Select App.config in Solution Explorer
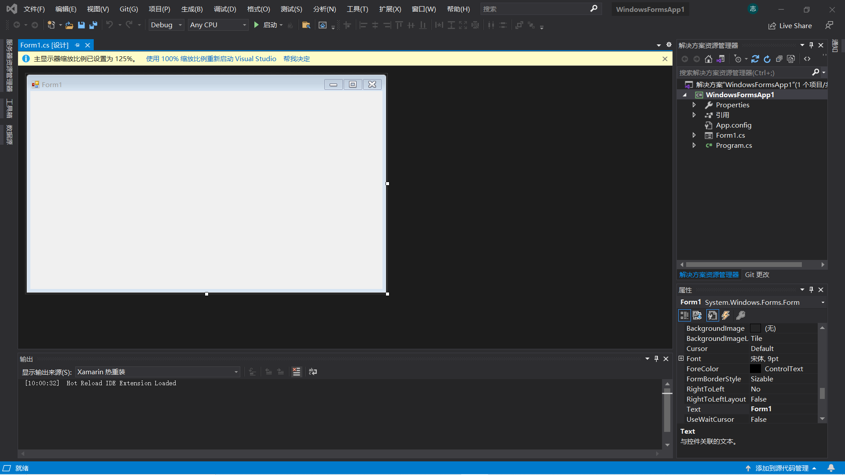845x475 pixels. point(733,125)
